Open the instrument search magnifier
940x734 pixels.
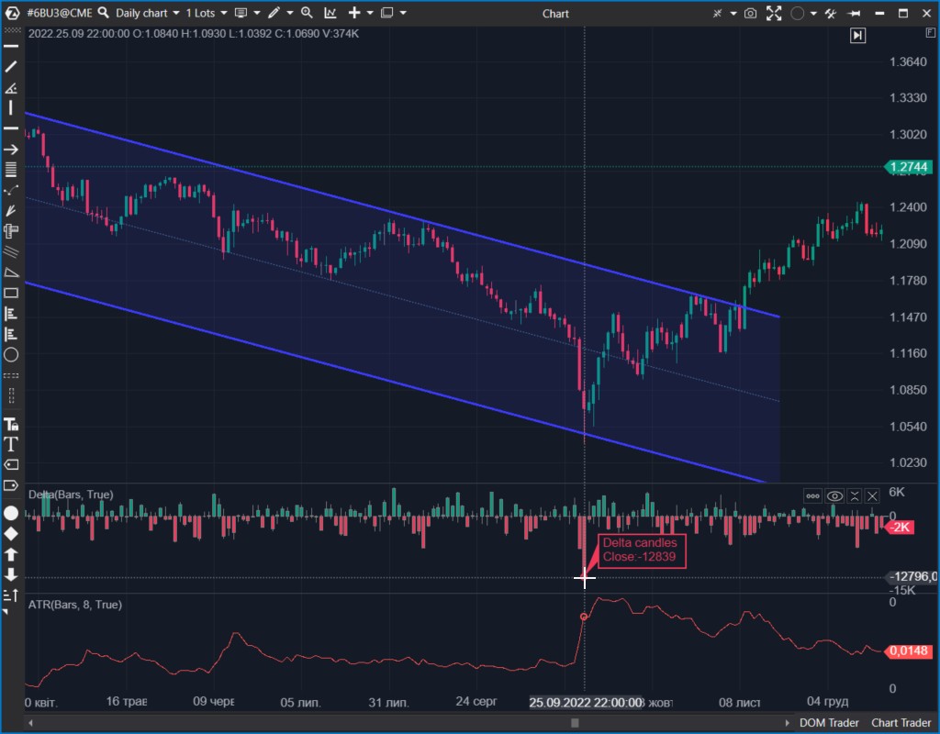pos(102,13)
